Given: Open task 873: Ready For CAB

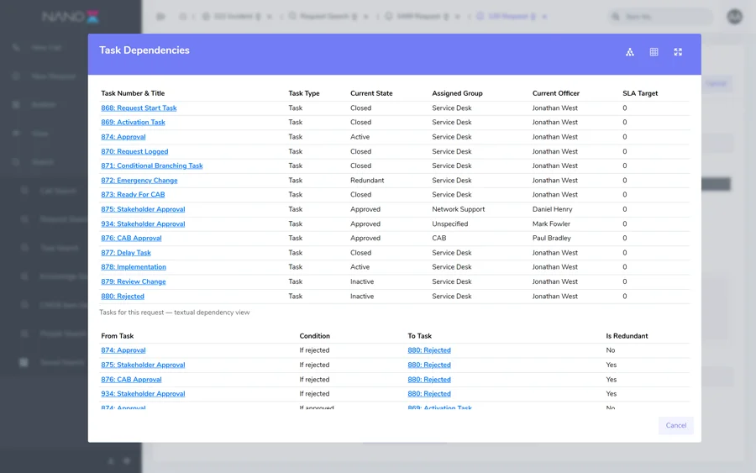Looking at the screenshot, I should (133, 195).
